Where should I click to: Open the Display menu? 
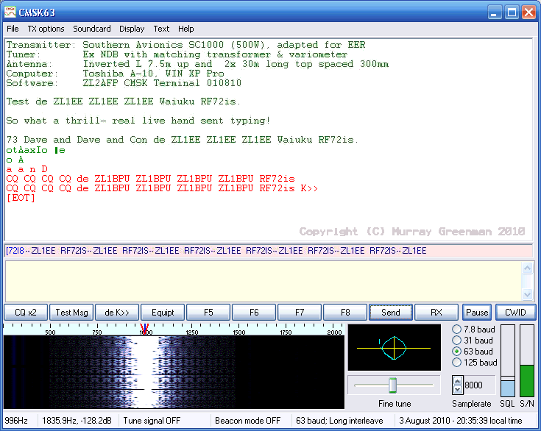(132, 29)
